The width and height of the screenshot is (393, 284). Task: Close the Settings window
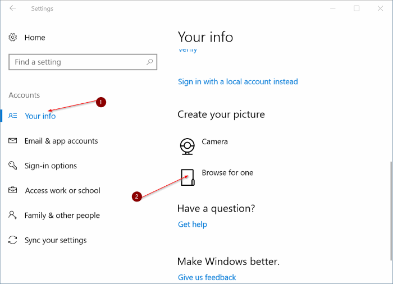[x=380, y=8]
